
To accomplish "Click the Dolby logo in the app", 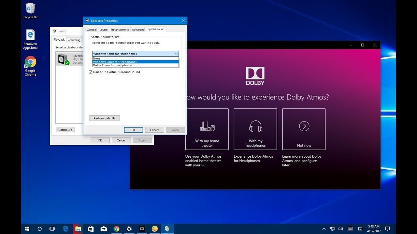I will 255,76.
